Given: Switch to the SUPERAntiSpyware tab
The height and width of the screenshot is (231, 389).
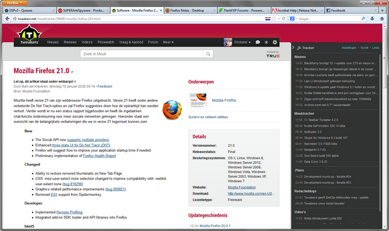Looking at the screenshot, I should pyautogui.click(x=83, y=11).
